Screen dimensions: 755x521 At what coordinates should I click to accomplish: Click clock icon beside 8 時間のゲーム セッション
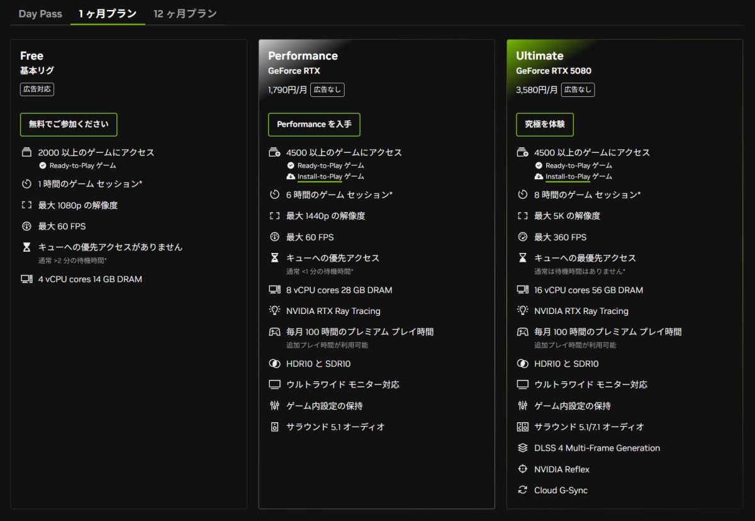pos(522,195)
